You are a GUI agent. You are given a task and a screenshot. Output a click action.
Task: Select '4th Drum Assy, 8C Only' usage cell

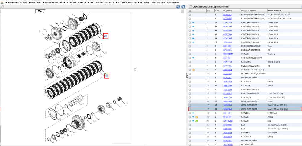pyautogui.click(x=277, y=125)
